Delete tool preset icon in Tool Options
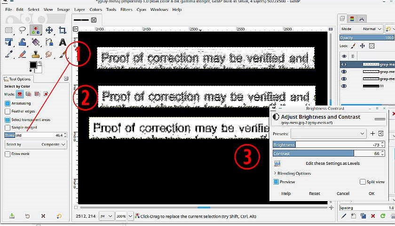Viewport: 395px width, 226px height. (43, 216)
